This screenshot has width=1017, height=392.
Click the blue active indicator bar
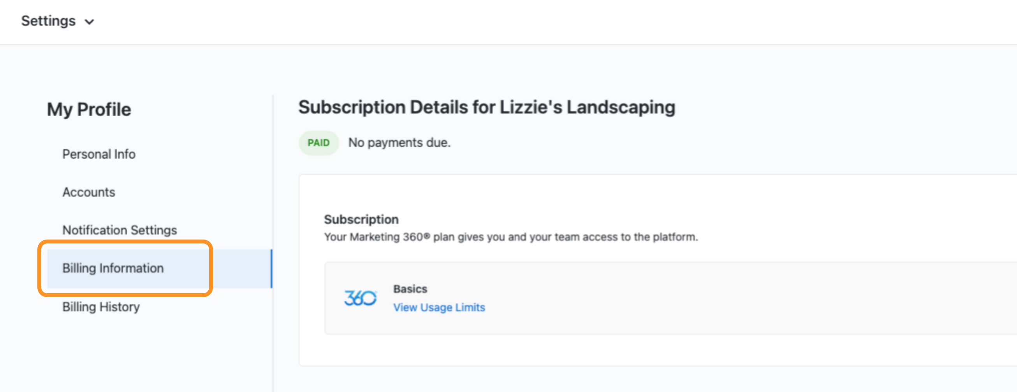pyautogui.click(x=272, y=268)
